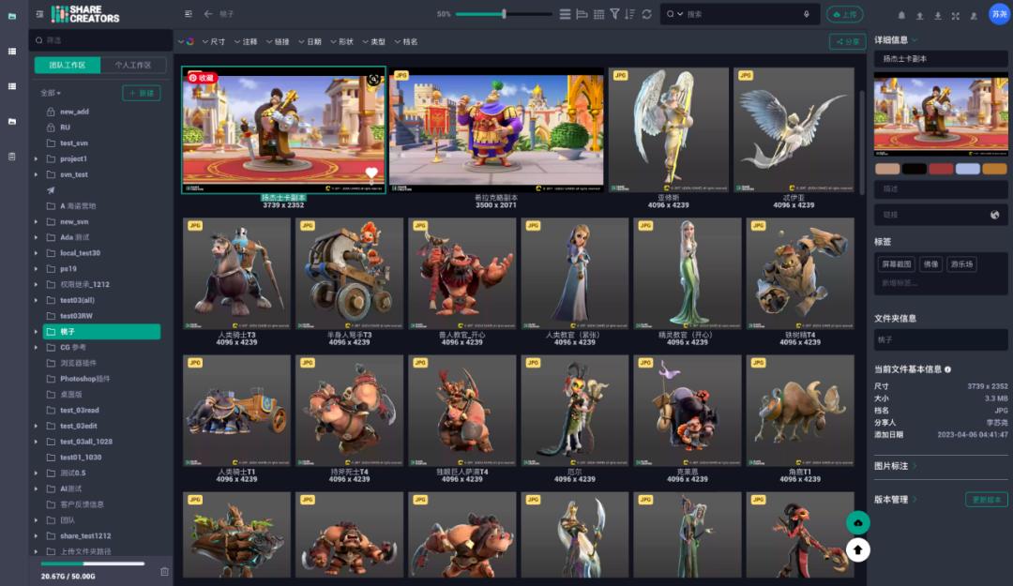Click the top folder icon in left rail
Image resolution: width=1013 pixels, height=586 pixels.
click(x=11, y=16)
